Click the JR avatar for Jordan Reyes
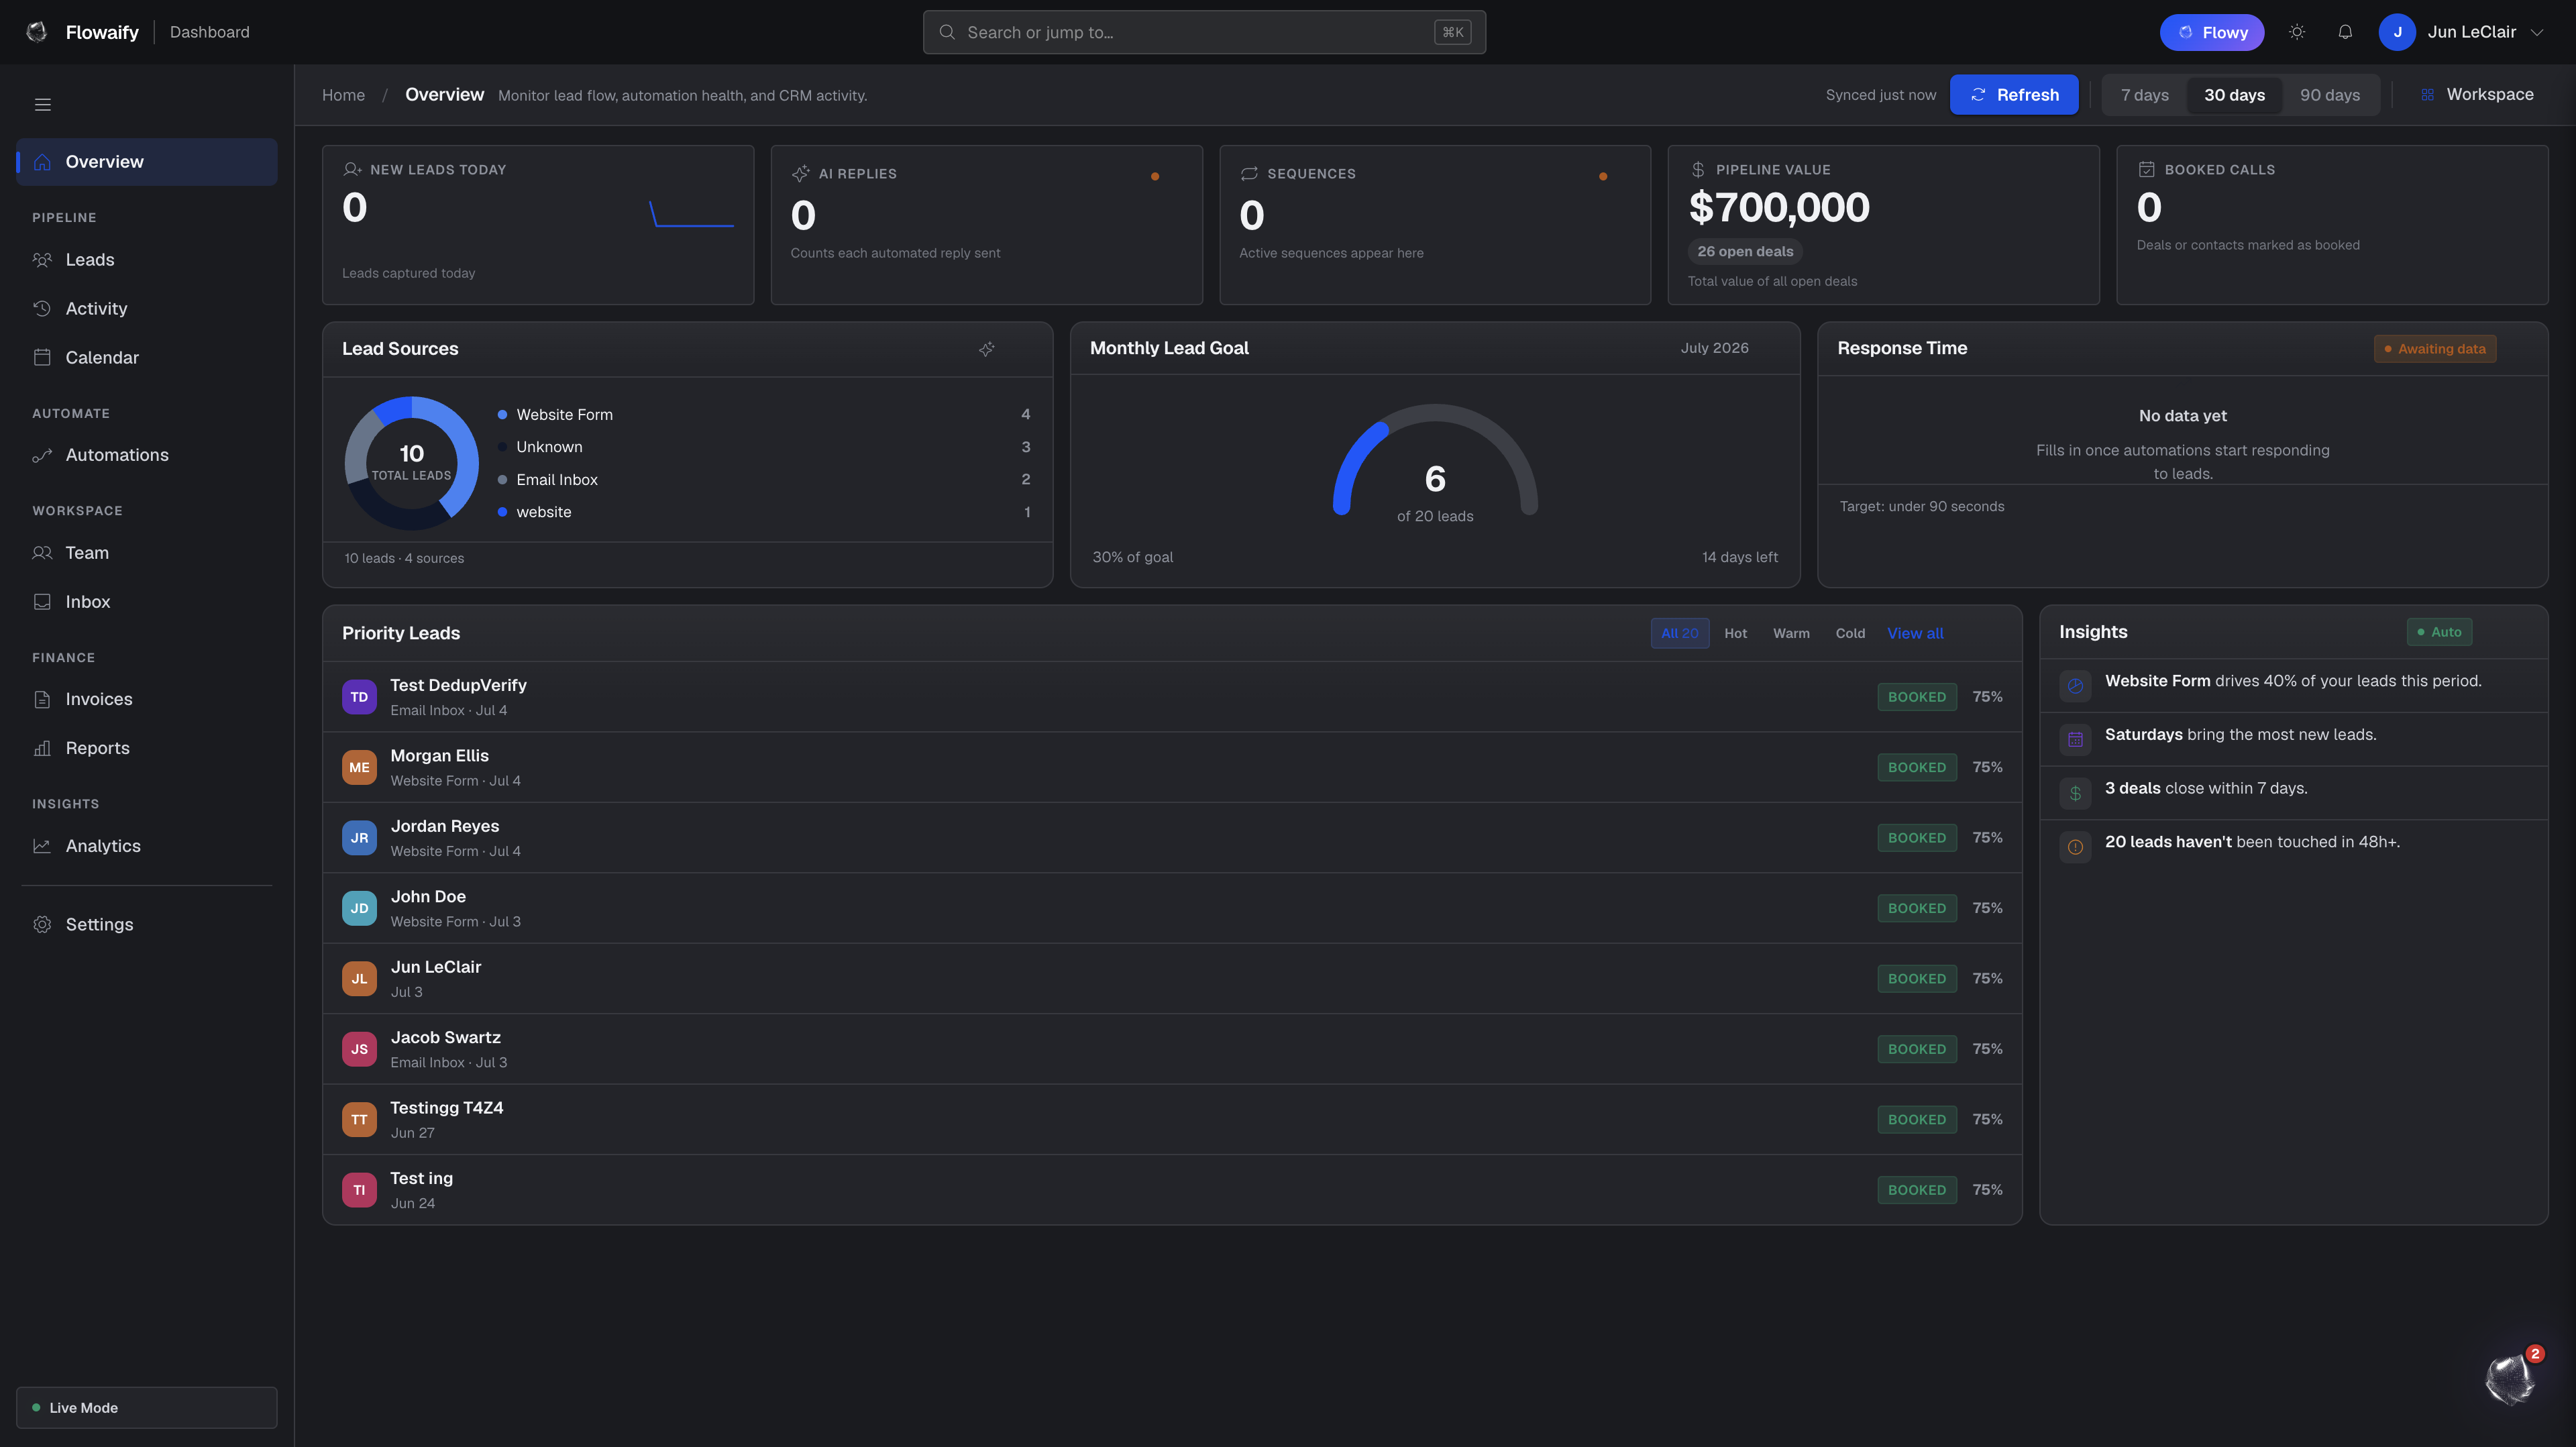The width and height of the screenshot is (2576, 1447). pos(359,838)
